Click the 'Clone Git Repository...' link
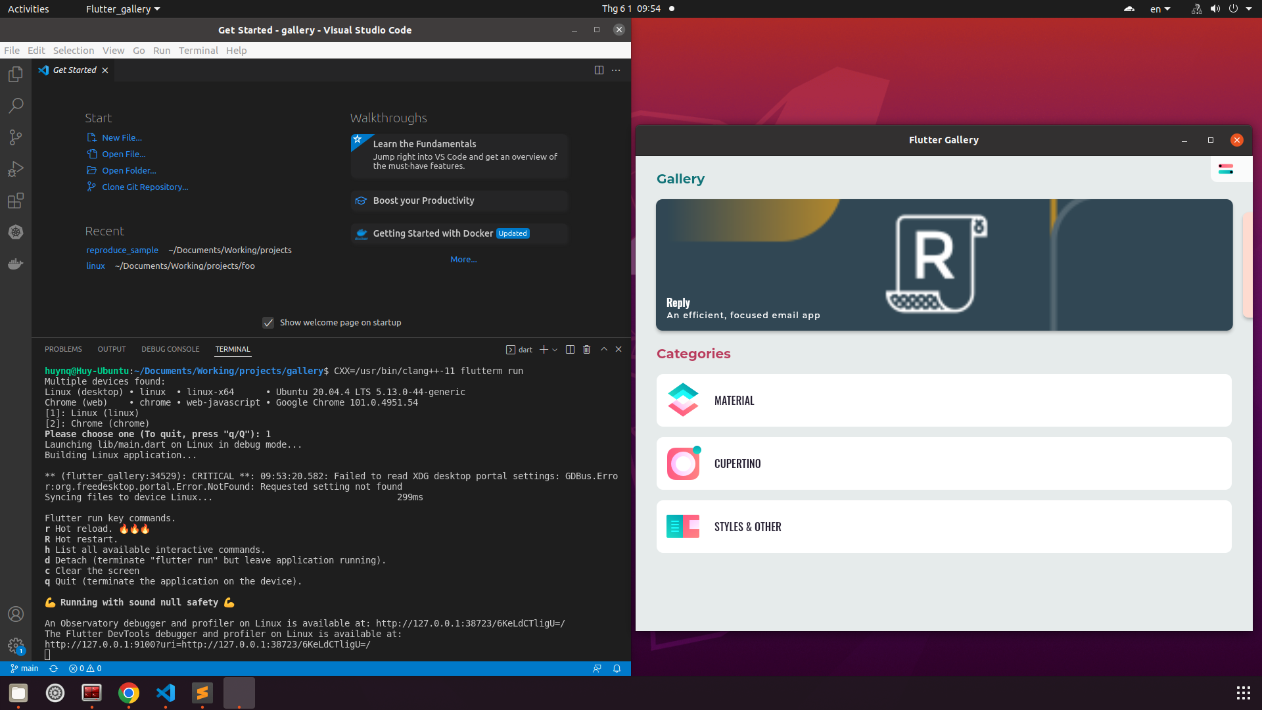Viewport: 1262px width, 710px height. [x=144, y=187]
